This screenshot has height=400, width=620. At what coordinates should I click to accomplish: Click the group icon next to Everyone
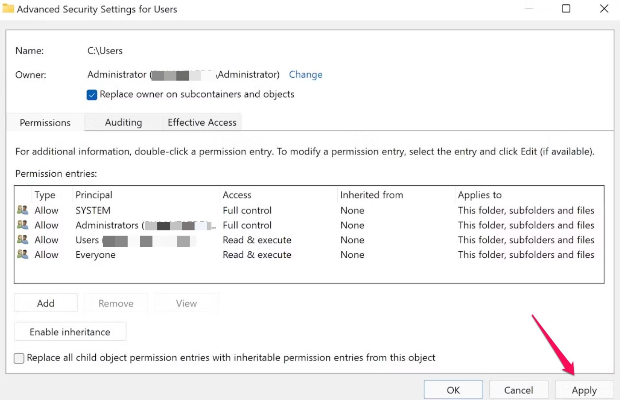pos(22,255)
